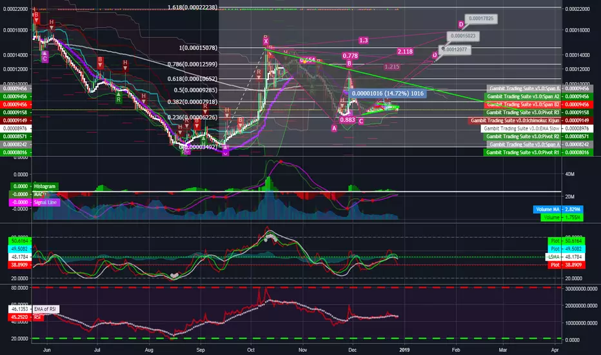
Task: Select pink C point label beside 0.883
Action: pos(360,121)
